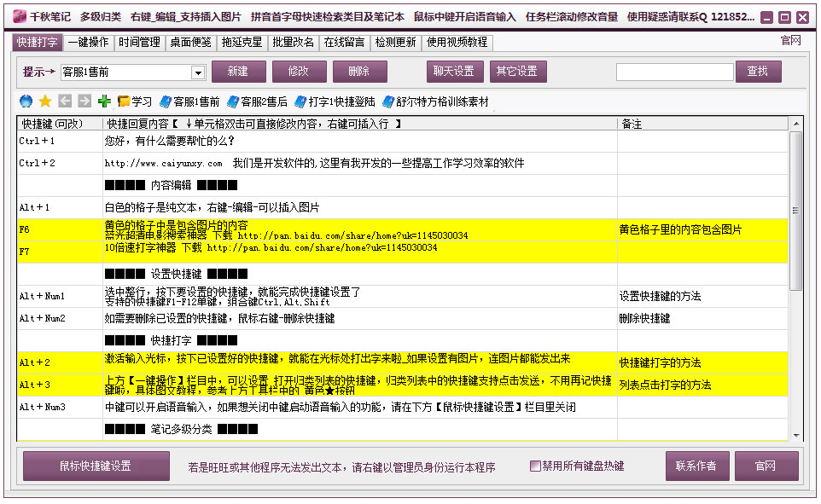Click the 查找 search button
The width and height of the screenshot is (821, 504).
(758, 72)
